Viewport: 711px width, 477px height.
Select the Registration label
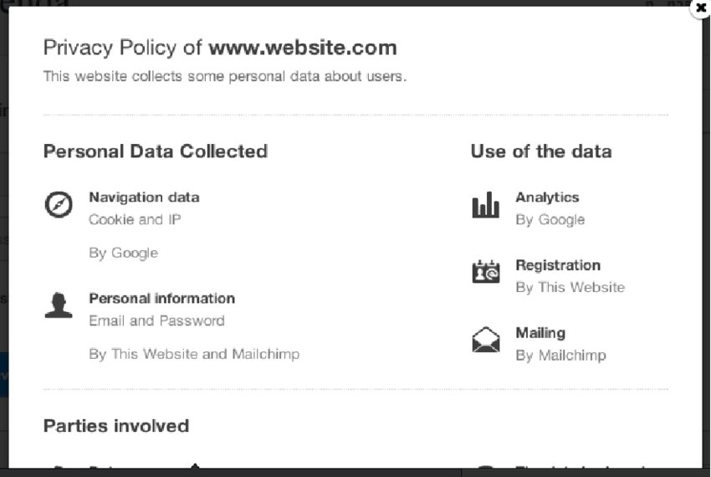557,265
